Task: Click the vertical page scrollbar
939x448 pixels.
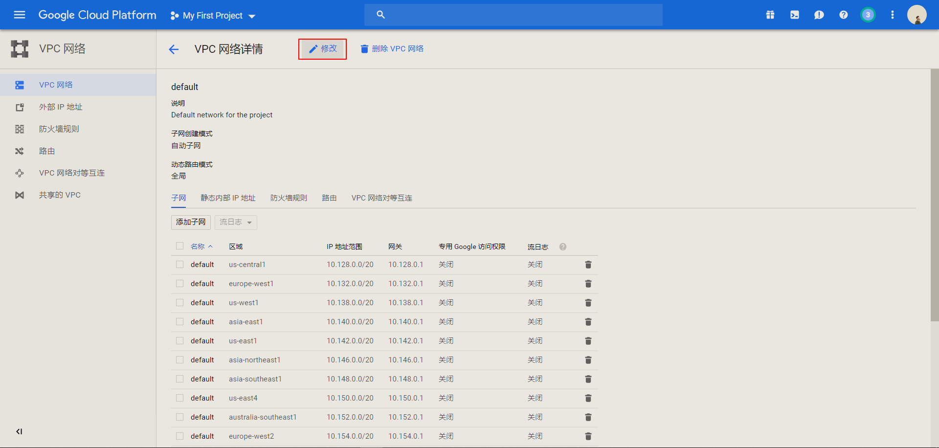Action: 935,196
